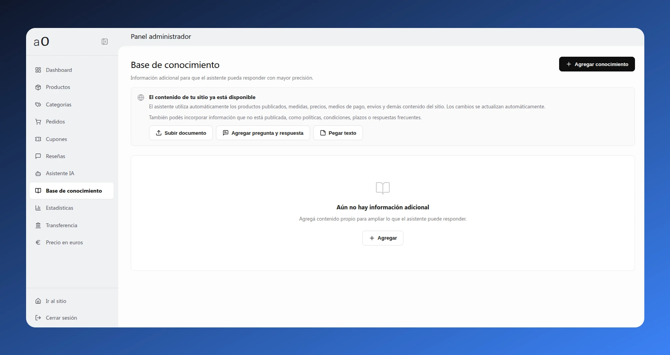Click the a0 logo
This screenshot has height=355, width=670.
(x=42, y=42)
